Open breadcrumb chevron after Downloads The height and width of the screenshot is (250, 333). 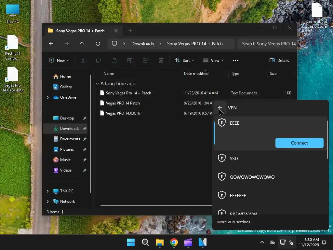pos(160,44)
